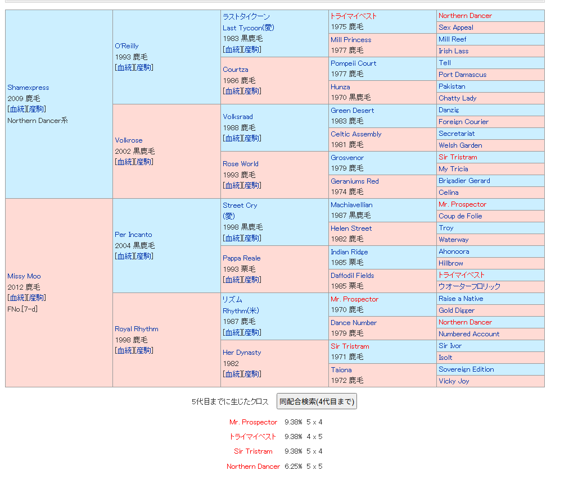Image resolution: width=587 pixels, height=480 pixels.
Task: Open the Missy Moo horse link
Action: point(24,276)
